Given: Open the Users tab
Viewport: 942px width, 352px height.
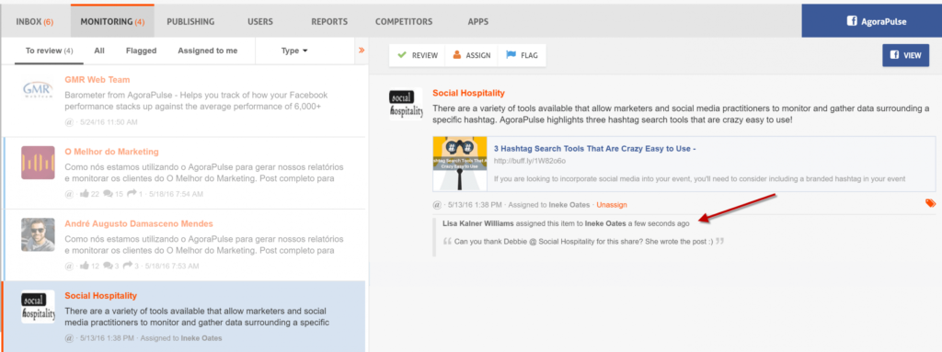Looking at the screenshot, I should click(260, 22).
